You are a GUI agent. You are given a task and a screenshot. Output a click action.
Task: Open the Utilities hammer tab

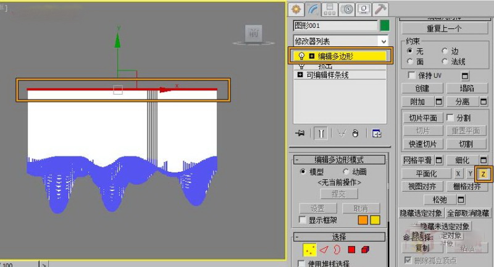(x=381, y=9)
